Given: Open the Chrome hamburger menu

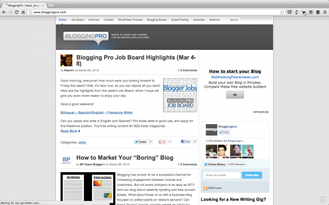Looking at the screenshot, I should click(x=325, y=13).
